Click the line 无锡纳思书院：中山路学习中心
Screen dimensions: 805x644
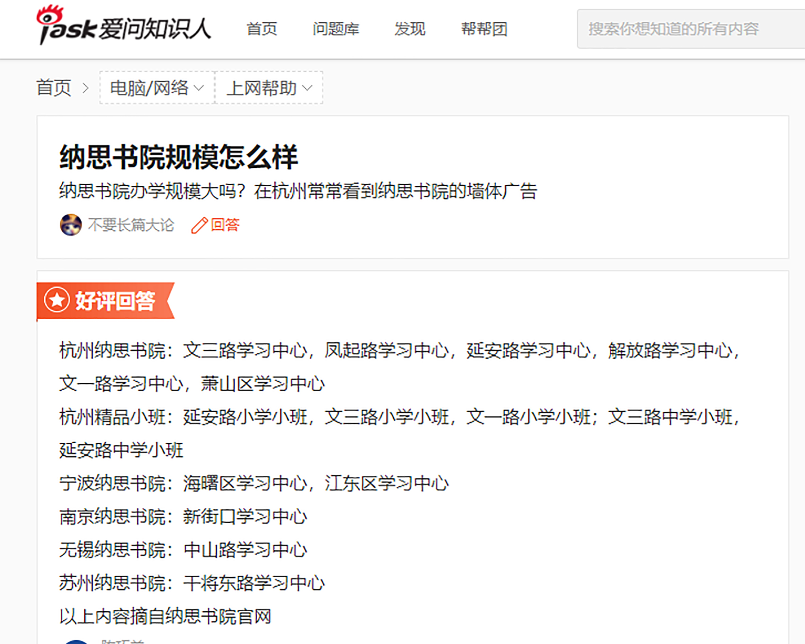183,550
